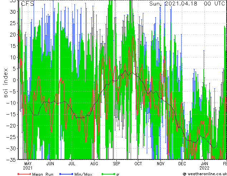
Task: Click the JUL month label
Action: click(x=72, y=164)
